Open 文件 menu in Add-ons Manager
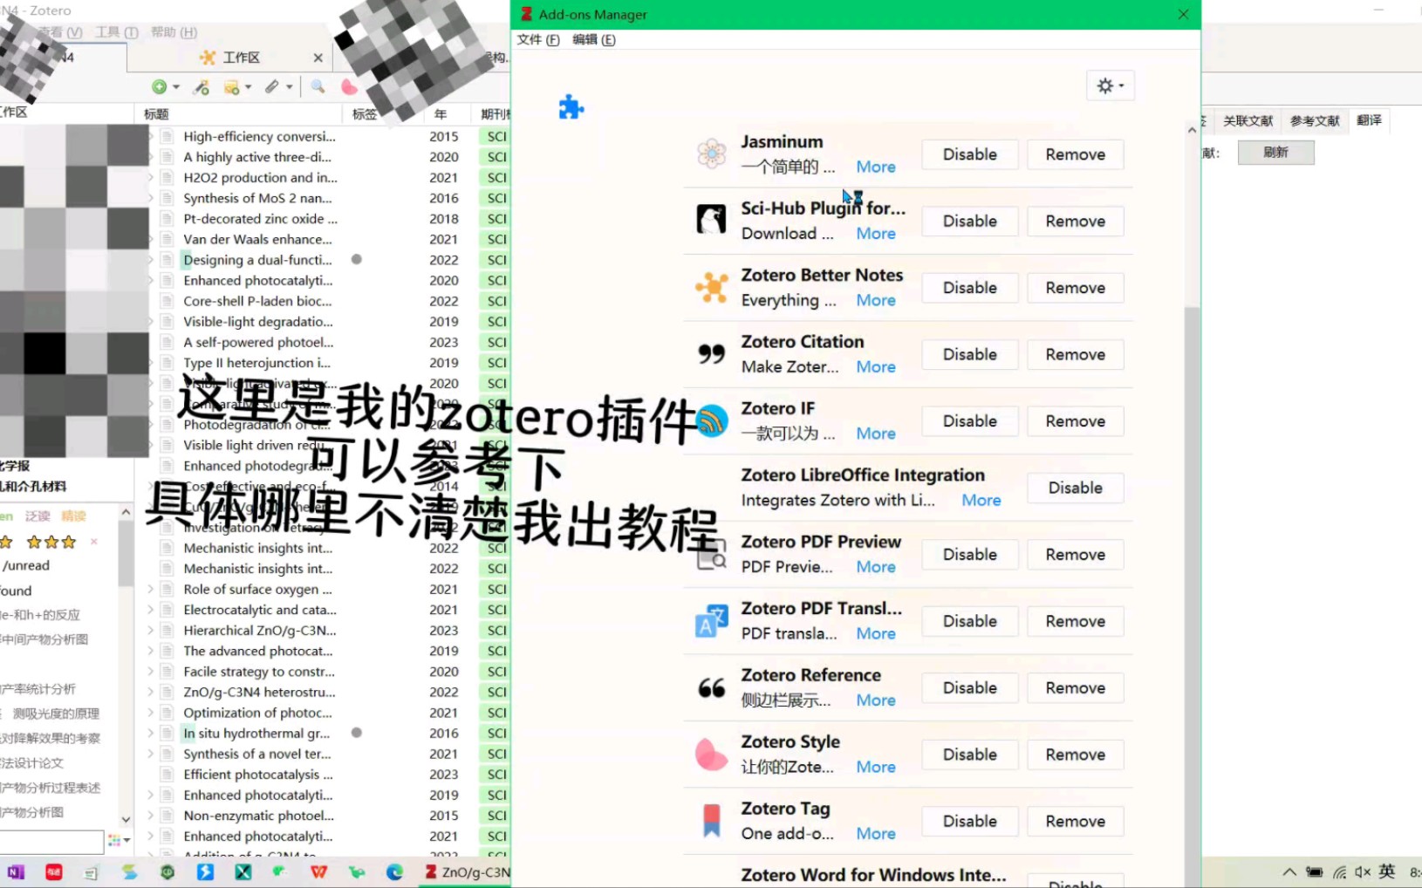The width and height of the screenshot is (1422, 888). (x=537, y=39)
